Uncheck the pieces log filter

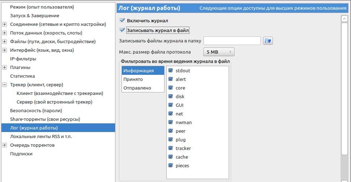tap(171, 165)
